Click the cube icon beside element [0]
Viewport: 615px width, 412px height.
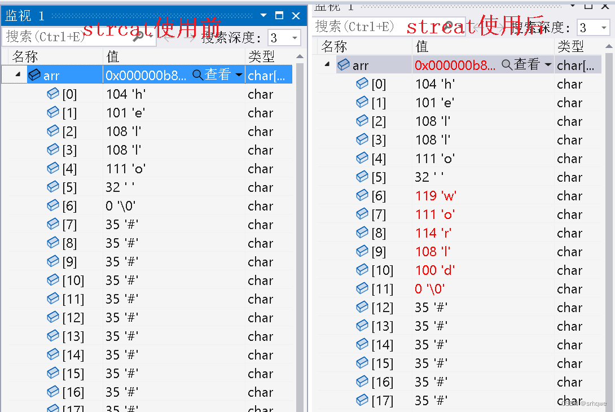coord(52,94)
